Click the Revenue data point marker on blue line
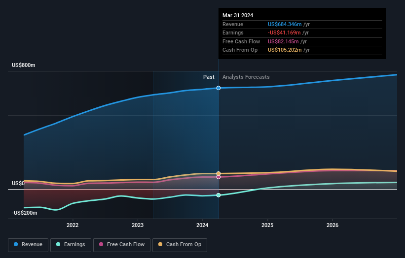 click(219, 88)
